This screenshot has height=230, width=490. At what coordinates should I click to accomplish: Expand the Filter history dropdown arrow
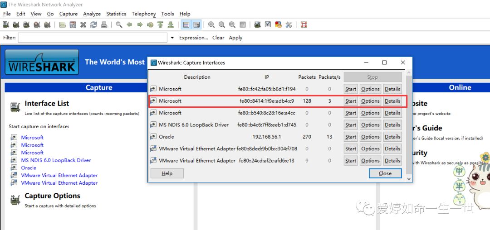(x=172, y=38)
